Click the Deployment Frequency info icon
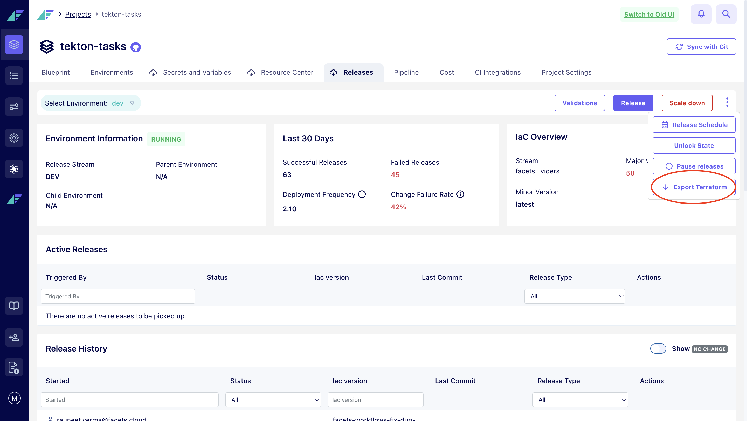Image resolution: width=747 pixels, height=421 pixels. (x=362, y=194)
